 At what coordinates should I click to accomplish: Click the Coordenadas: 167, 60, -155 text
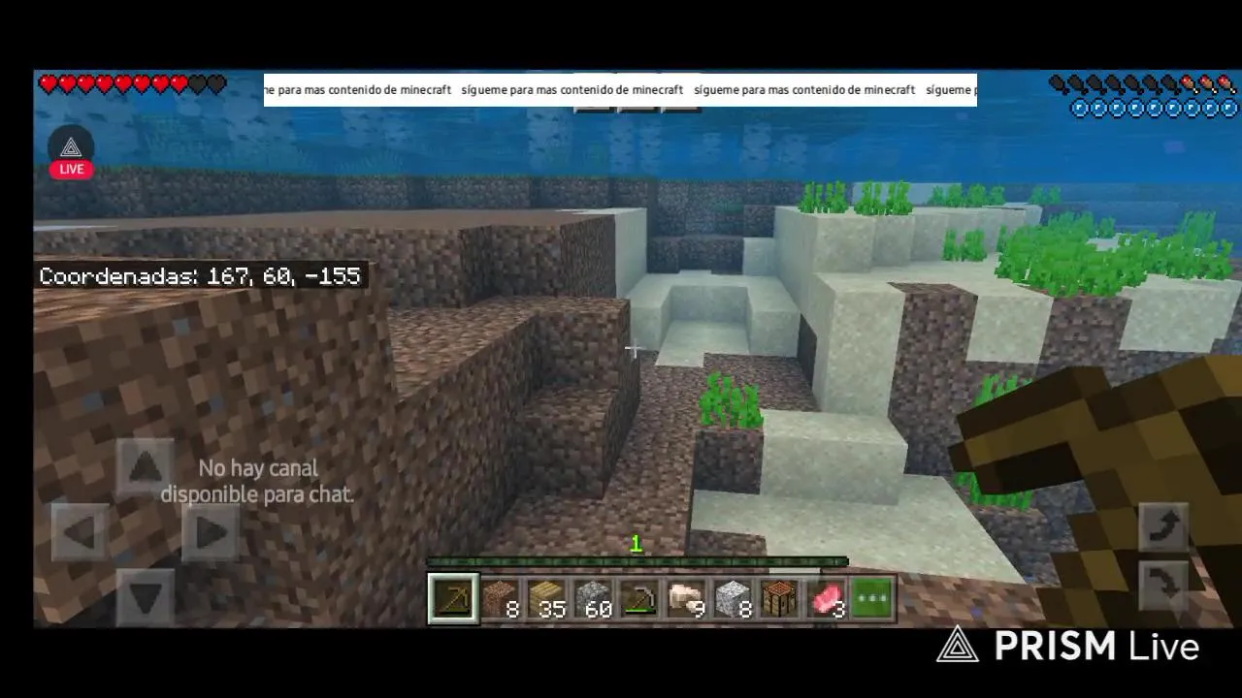[x=200, y=276]
